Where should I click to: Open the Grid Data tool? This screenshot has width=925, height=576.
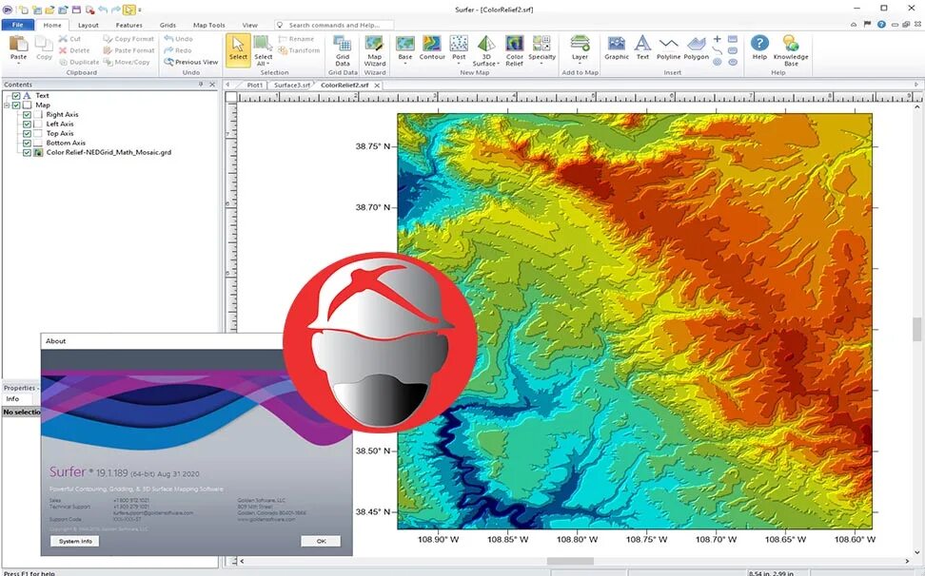343,50
